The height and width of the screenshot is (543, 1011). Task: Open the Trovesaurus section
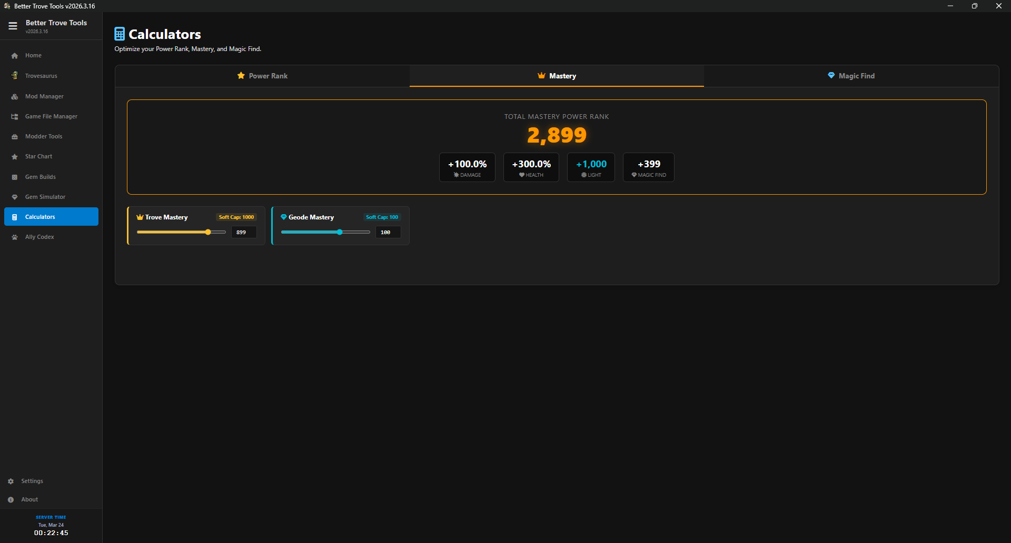(41, 75)
